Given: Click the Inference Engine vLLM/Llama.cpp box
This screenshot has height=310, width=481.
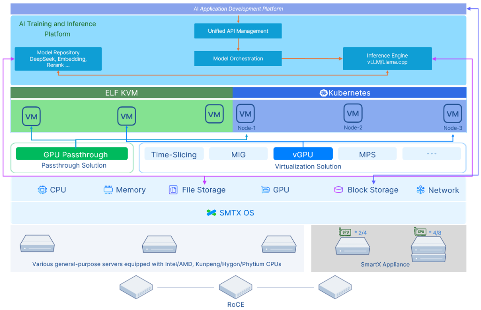Looking at the screenshot, I should click(x=388, y=59).
